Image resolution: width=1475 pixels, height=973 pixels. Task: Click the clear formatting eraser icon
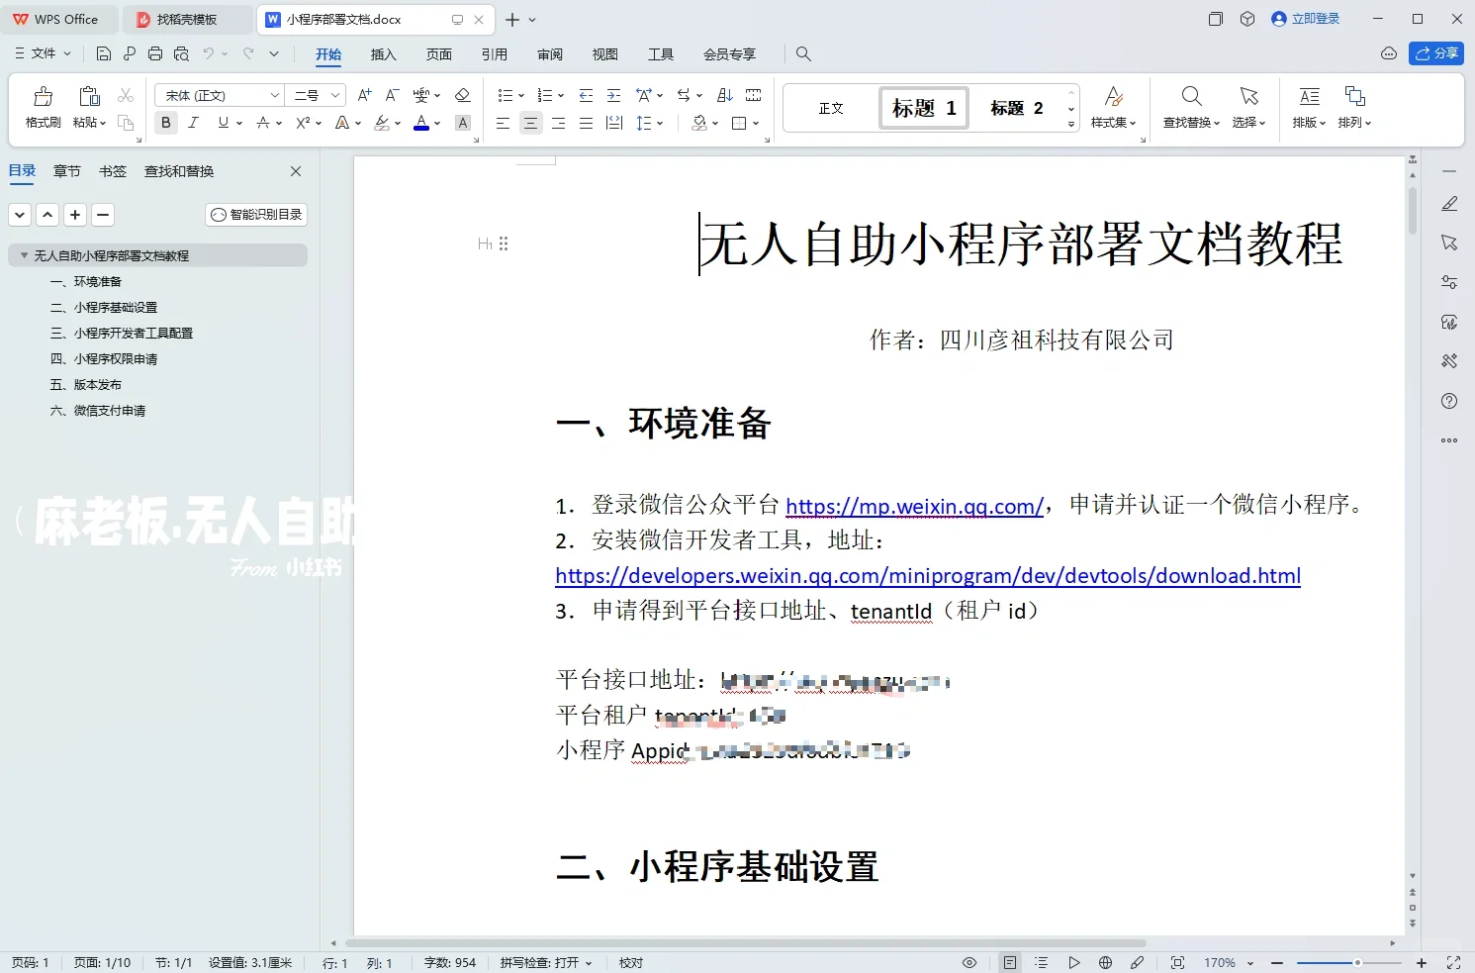[x=462, y=94]
